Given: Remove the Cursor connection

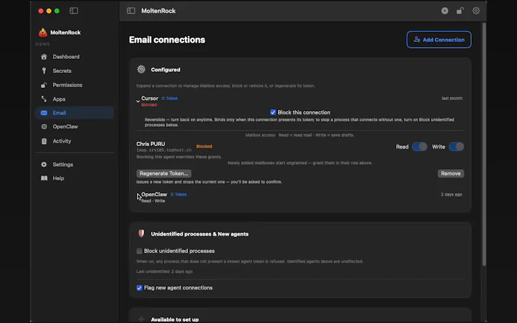Looking at the screenshot, I should [450, 173].
